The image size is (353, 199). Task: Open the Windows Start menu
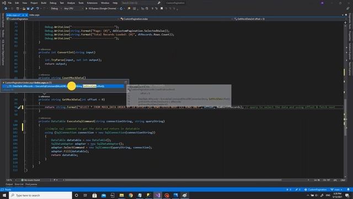point(4,195)
